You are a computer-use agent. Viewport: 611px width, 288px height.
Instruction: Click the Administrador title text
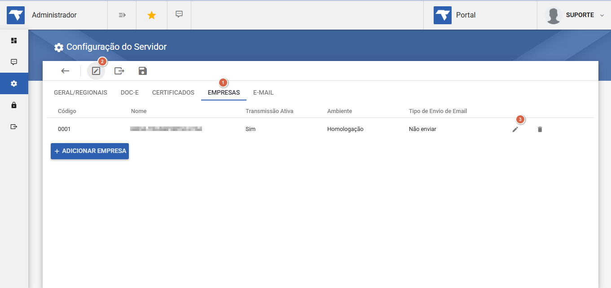(x=54, y=15)
